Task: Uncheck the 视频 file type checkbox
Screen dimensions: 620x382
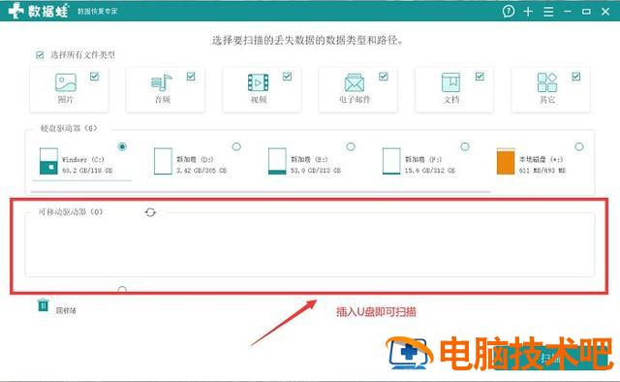Action: tap(287, 76)
